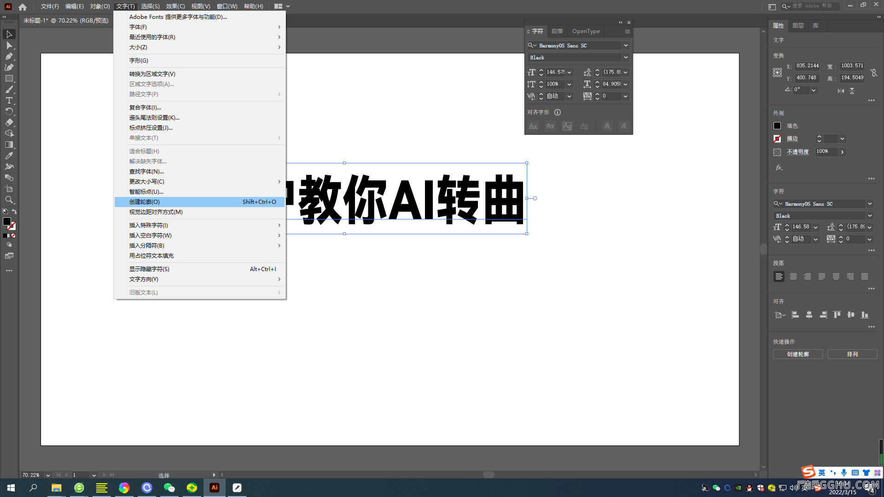Select 字体(F) submenu item
The width and height of the screenshot is (884, 497).
click(x=138, y=27)
